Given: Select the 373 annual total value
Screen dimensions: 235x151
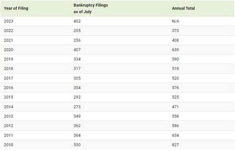Looking at the screenshot, I should (x=175, y=31).
